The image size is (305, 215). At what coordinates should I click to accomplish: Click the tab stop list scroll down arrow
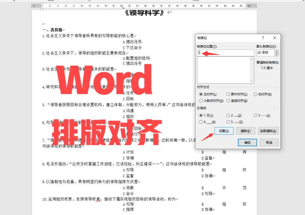[x=252, y=81]
